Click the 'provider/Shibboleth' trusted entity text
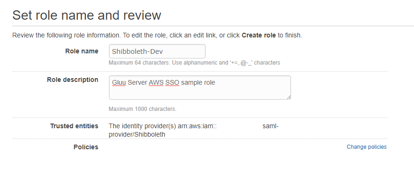This screenshot has height=190, width=414. click(x=137, y=134)
